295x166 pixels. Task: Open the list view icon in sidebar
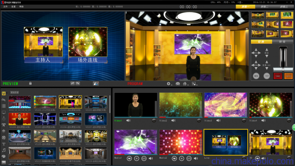(x=3, y=106)
